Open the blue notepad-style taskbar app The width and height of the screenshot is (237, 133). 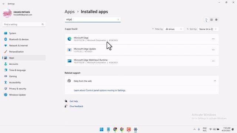click(109, 129)
